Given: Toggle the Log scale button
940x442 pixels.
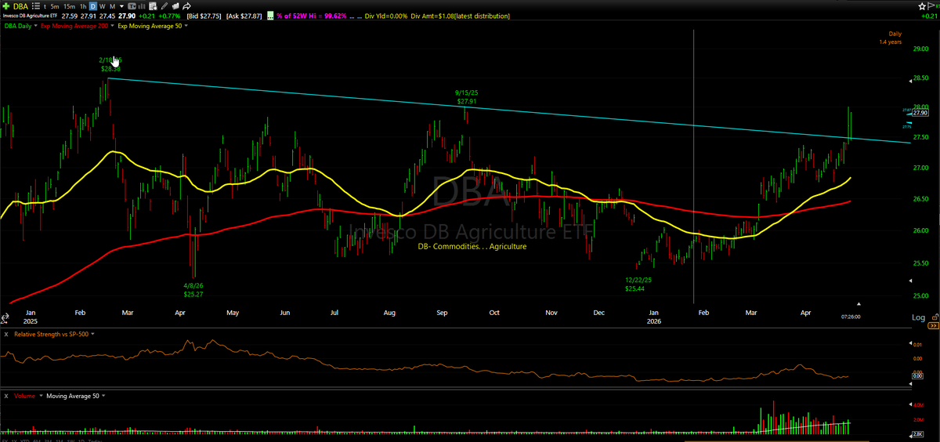Looking at the screenshot, I should pos(918,317).
